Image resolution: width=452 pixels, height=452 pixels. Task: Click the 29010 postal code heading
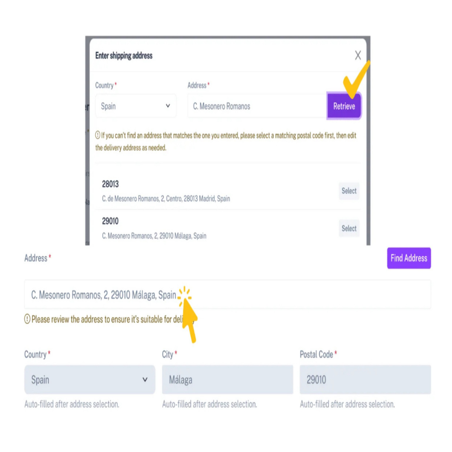click(110, 221)
